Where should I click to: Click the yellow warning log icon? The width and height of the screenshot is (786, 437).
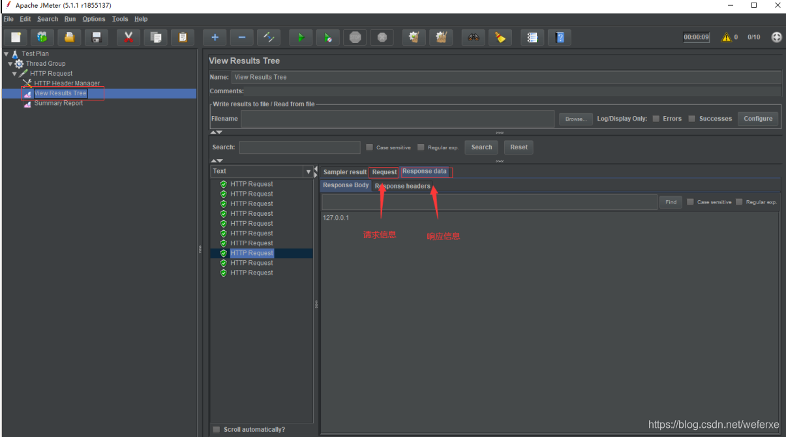coord(726,37)
